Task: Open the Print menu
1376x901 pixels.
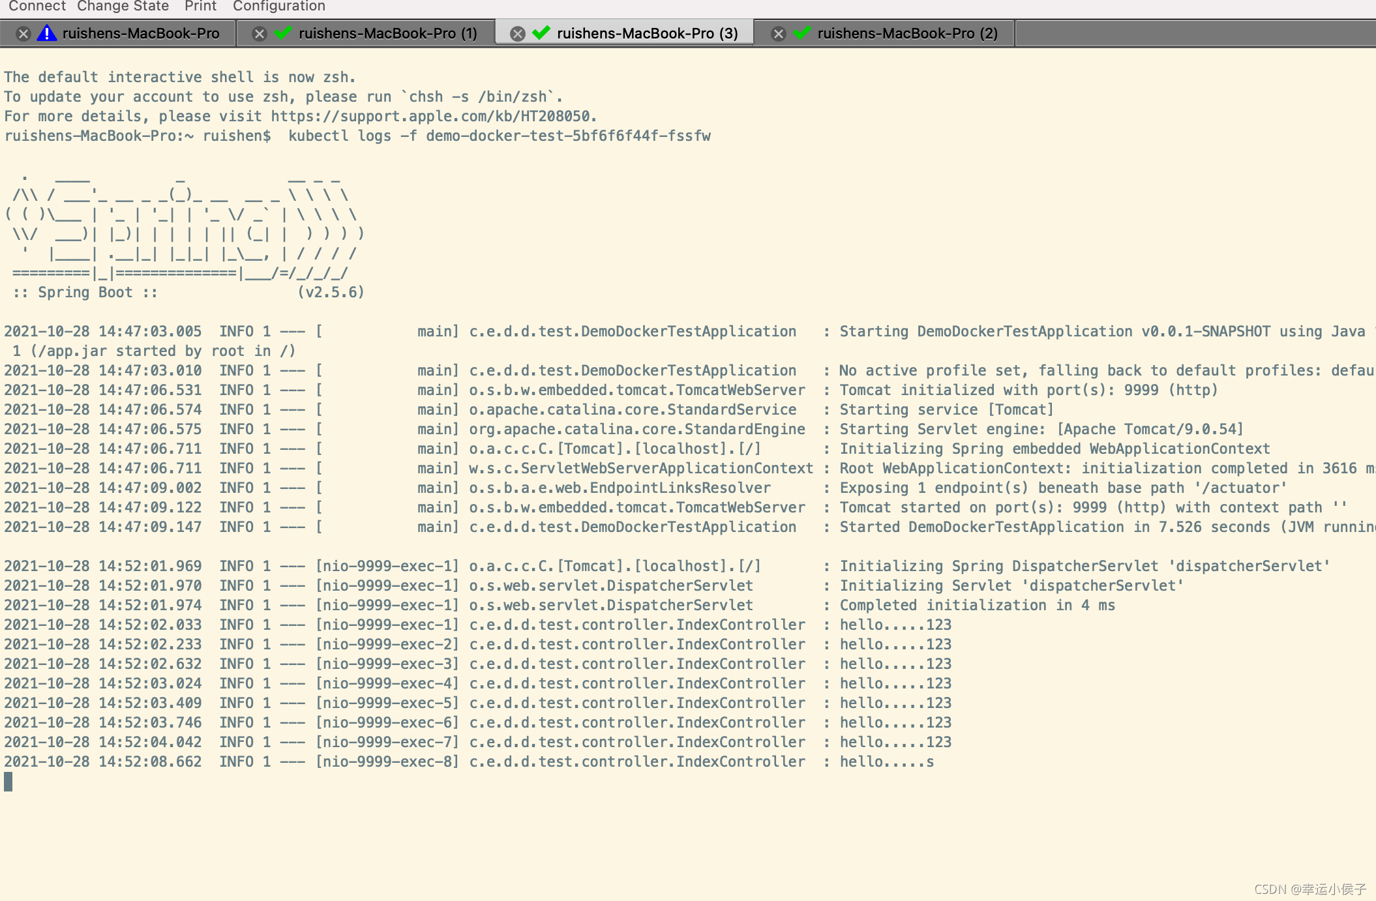Action: [x=200, y=7]
